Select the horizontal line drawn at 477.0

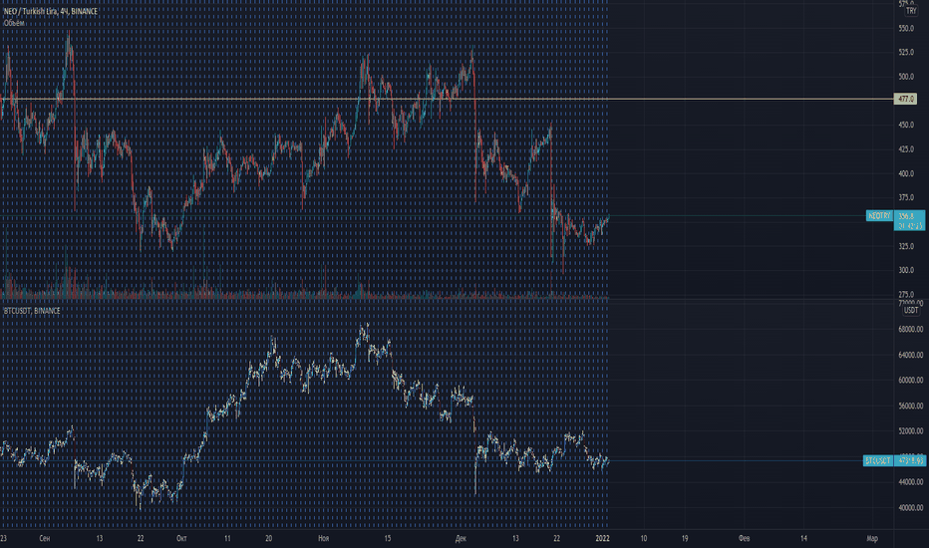[x=445, y=99]
